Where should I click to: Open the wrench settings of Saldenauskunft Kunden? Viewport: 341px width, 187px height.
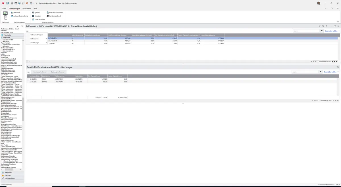(x=327, y=26)
